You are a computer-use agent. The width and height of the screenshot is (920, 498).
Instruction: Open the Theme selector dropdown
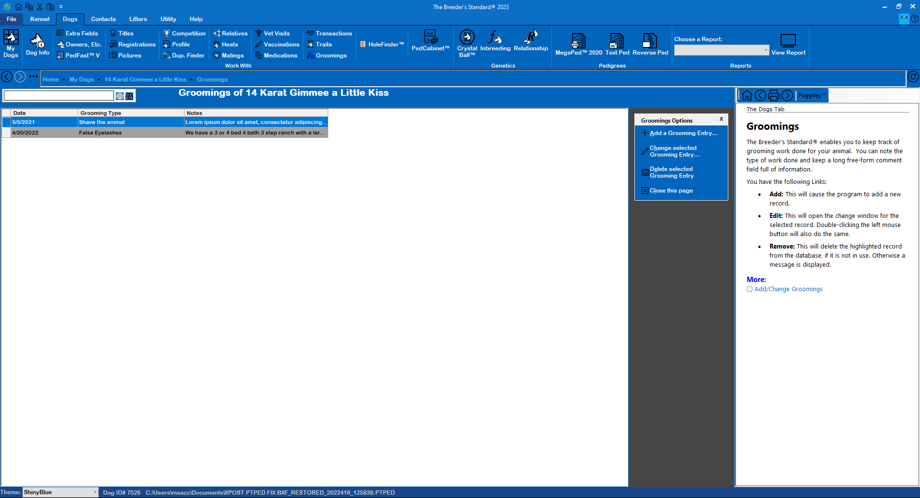[94, 492]
